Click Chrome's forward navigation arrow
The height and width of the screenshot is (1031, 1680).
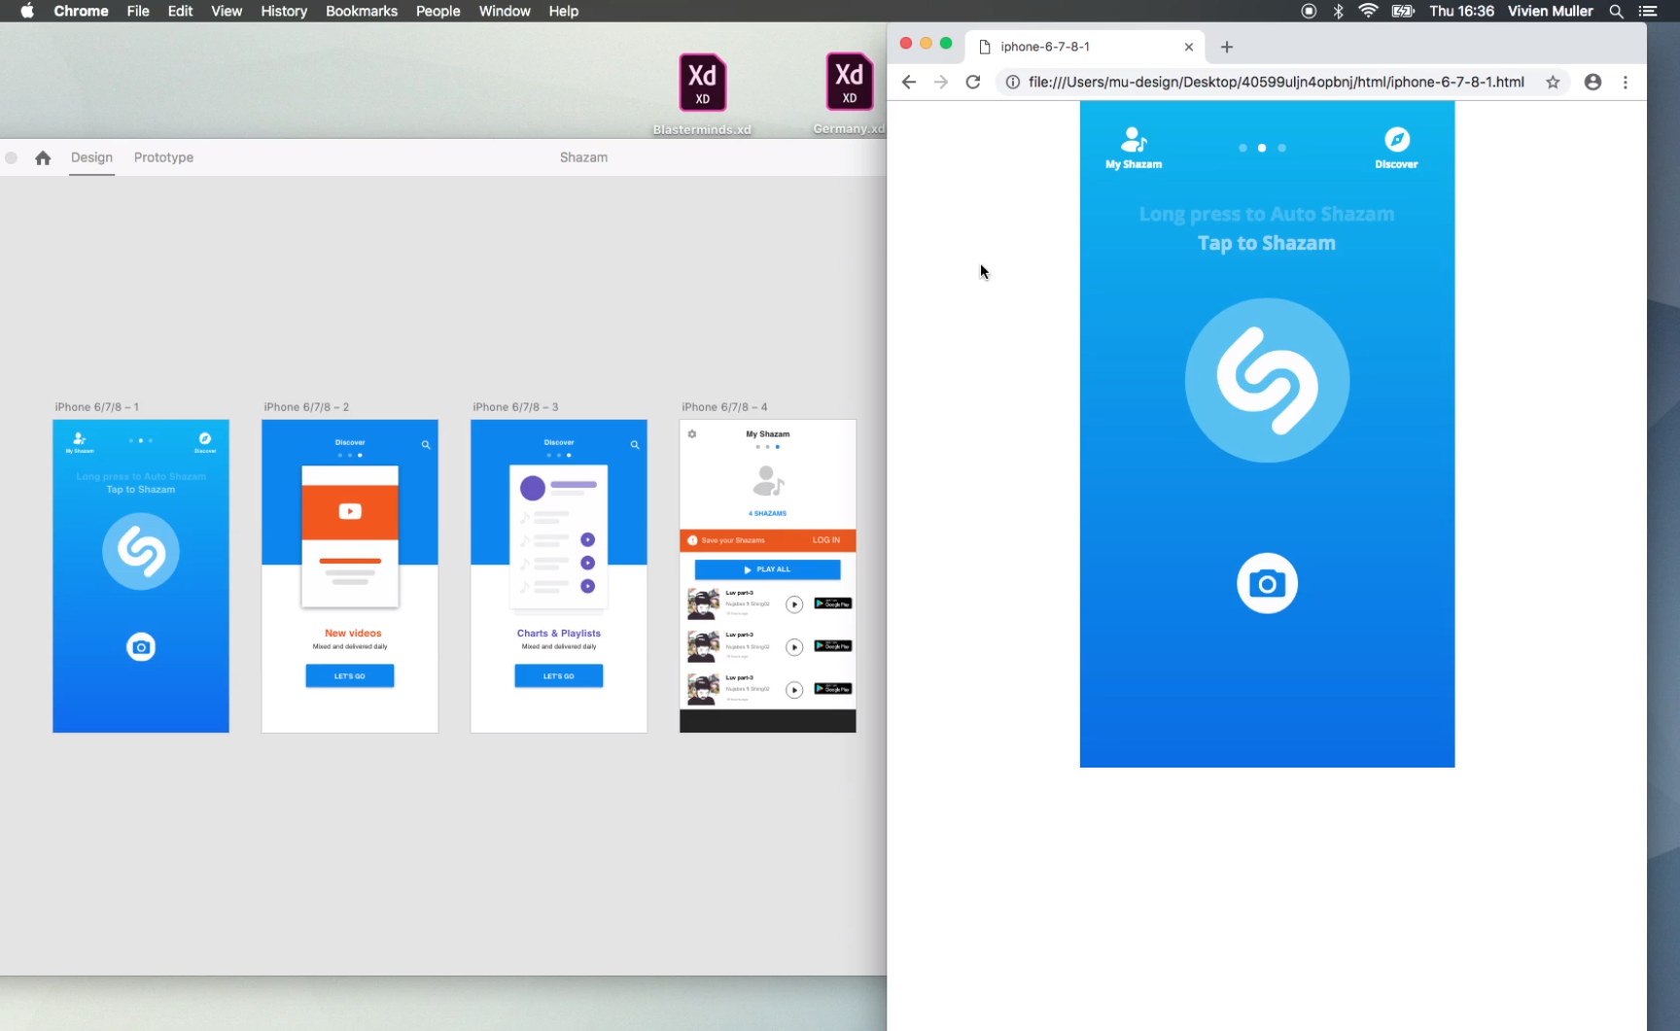pyautogui.click(x=940, y=83)
